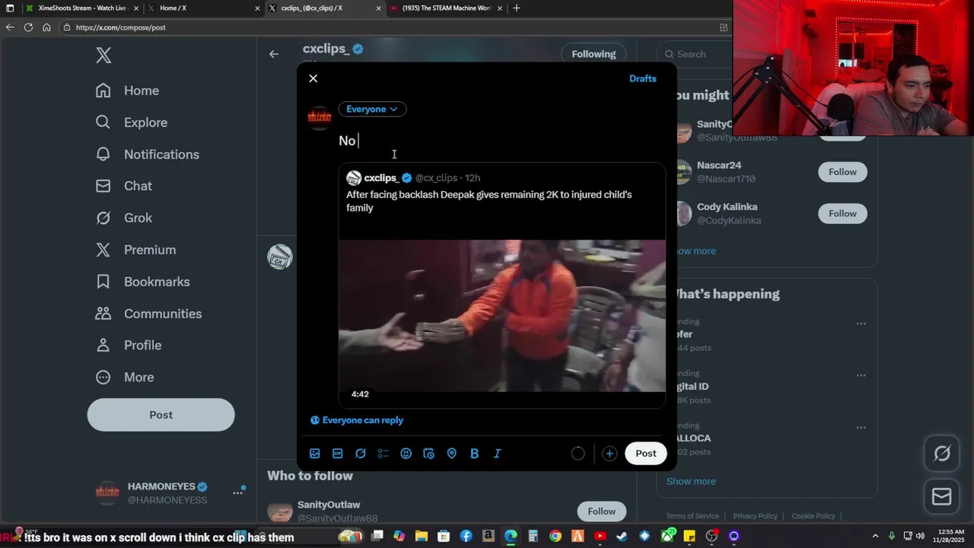Open Drafts in compose dialog
974x548 pixels.
coord(642,78)
